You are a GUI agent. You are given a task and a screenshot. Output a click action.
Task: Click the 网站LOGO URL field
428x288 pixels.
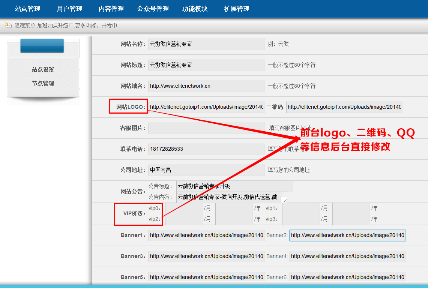(x=207, y=107)
